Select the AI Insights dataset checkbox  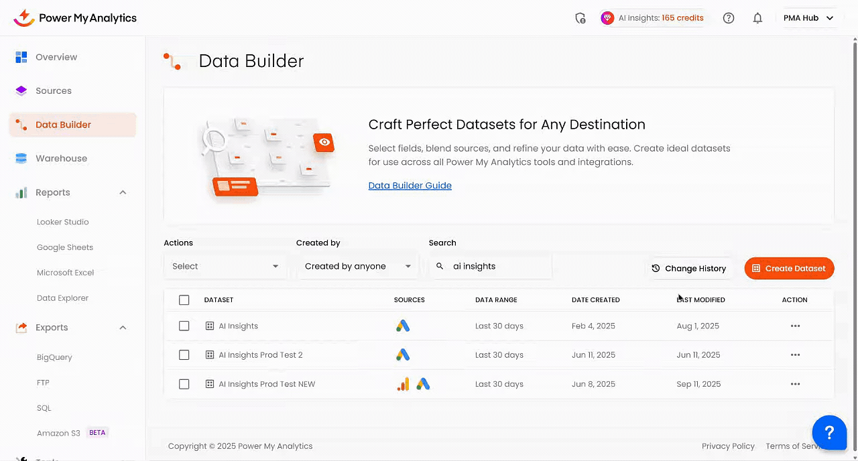[184, 326]
